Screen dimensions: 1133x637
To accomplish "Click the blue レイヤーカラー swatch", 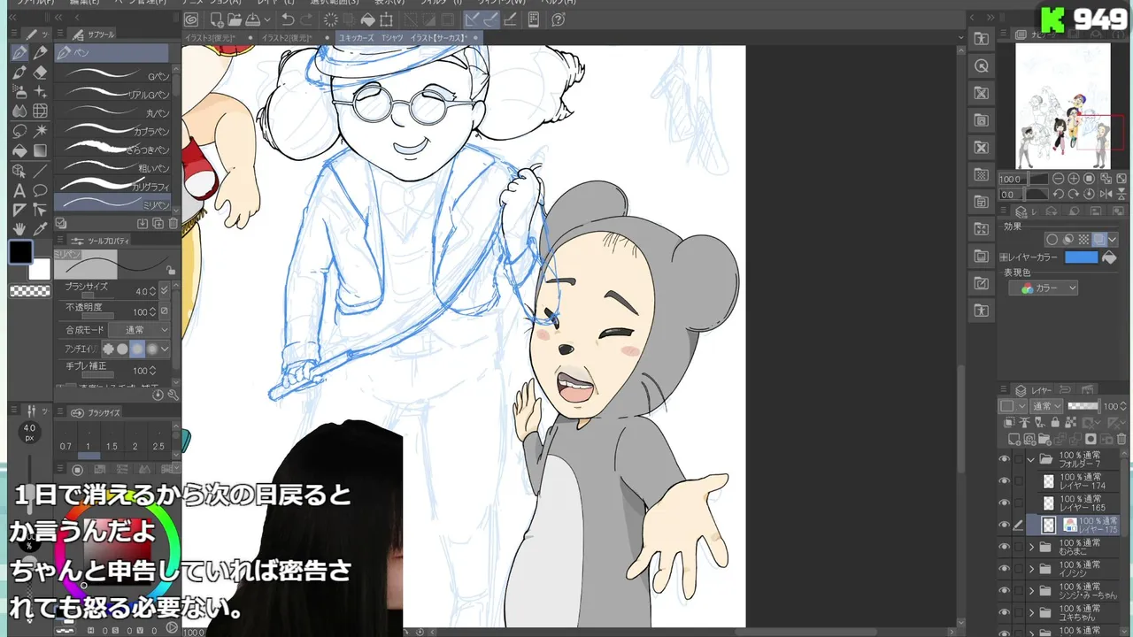I will tap(1081, 257).
